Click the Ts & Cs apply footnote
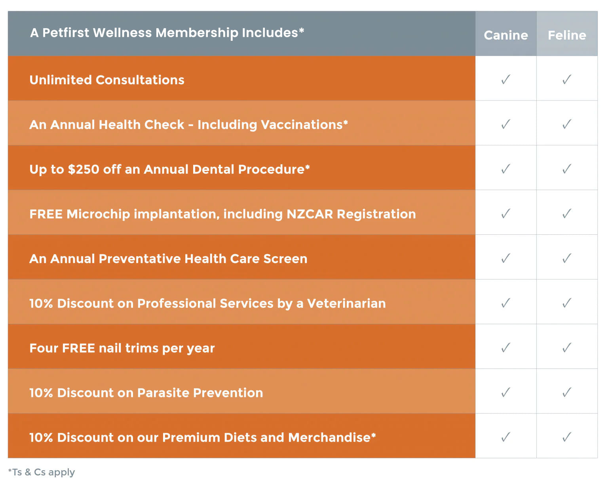 pos(42,472)
